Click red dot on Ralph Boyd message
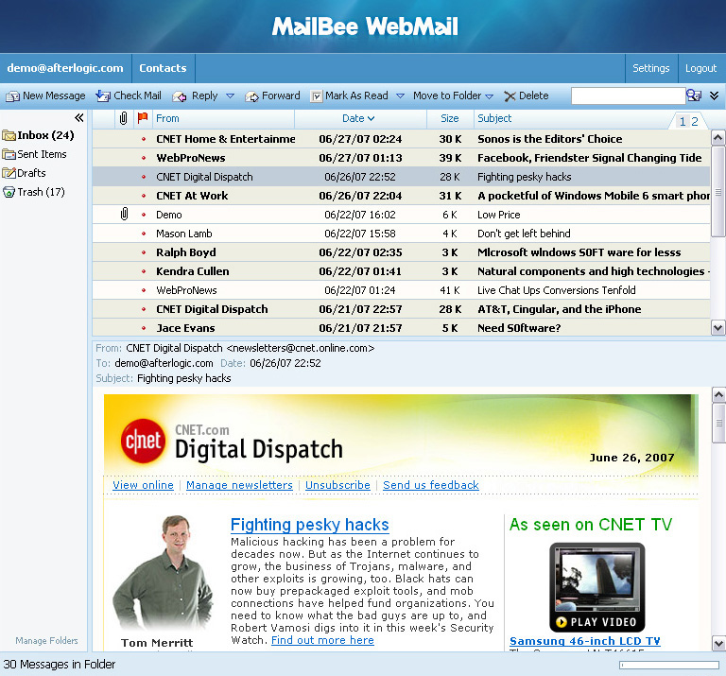The width and height of the screenshot is (726, 676). pos(144,252)
